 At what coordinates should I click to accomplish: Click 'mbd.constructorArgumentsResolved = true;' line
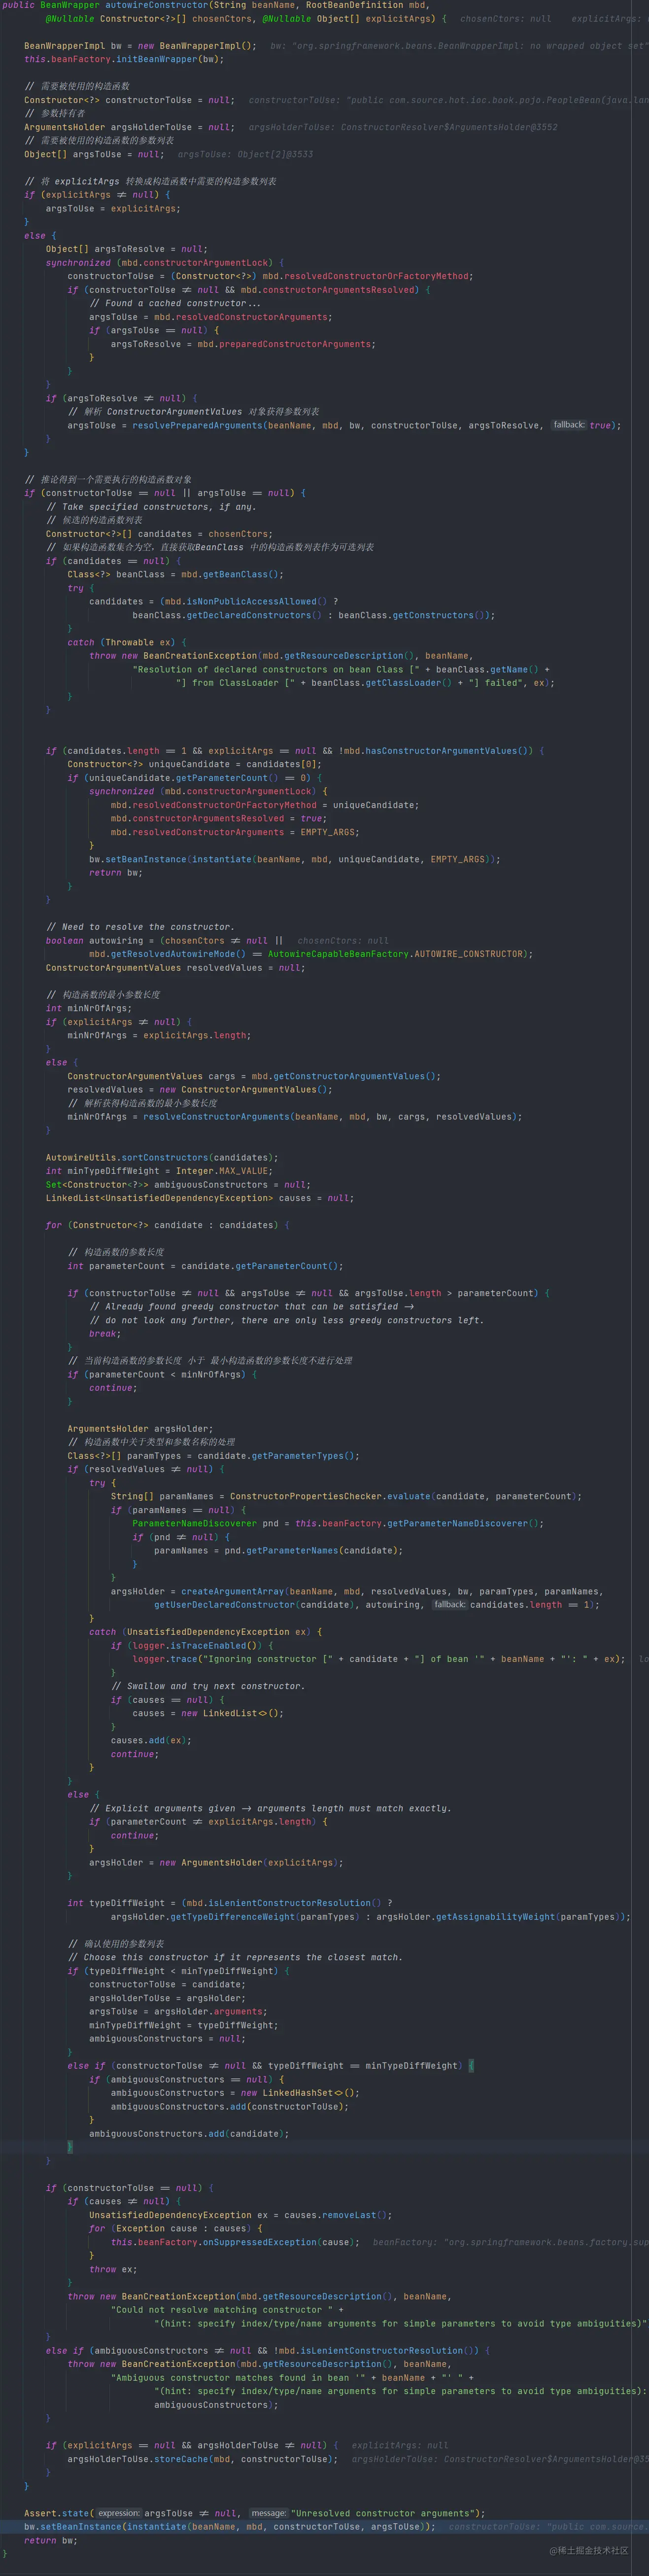coord(219,818)
